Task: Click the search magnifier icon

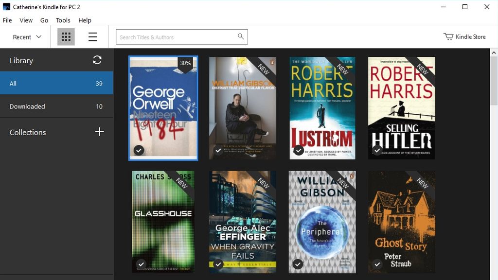Action: (240, 36)
